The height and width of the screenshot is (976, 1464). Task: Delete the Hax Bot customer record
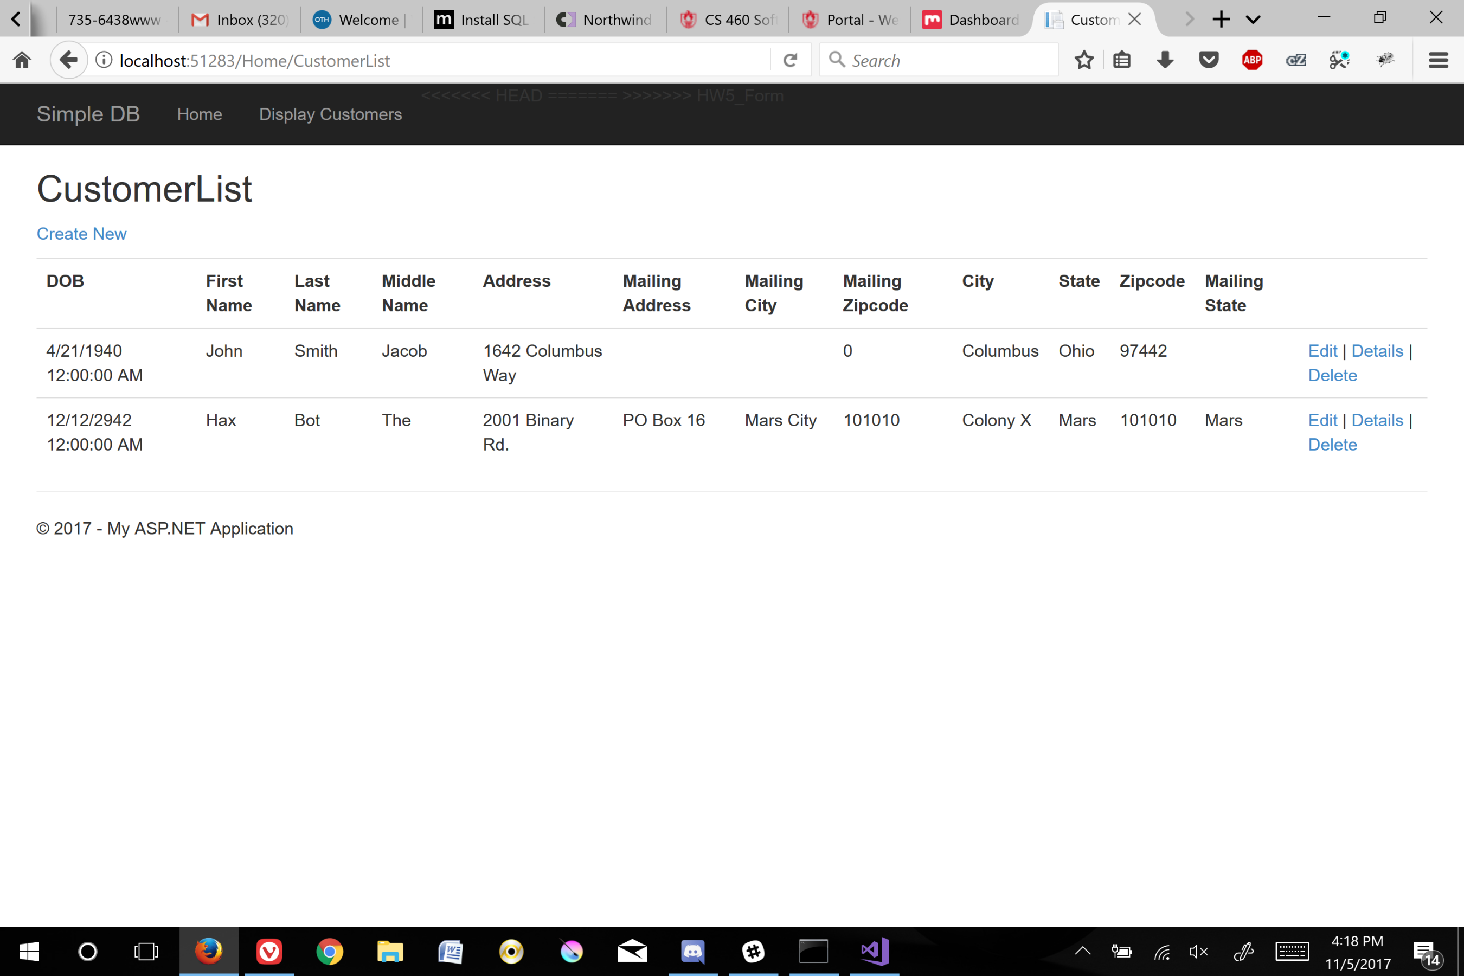pos(1332,444)
